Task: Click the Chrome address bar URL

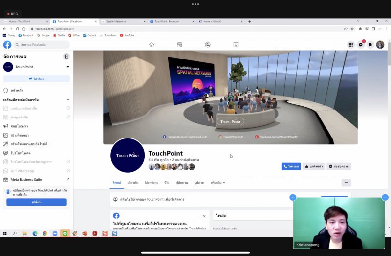Action: (x=55, y=29)
